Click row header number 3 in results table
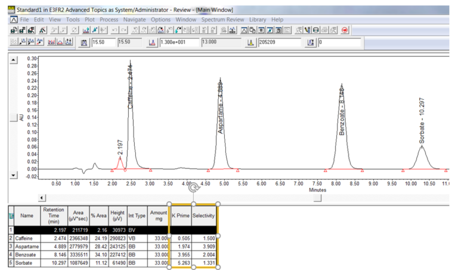Image resolution: width=458 pixels, height=270 pixels. [11, 246]
